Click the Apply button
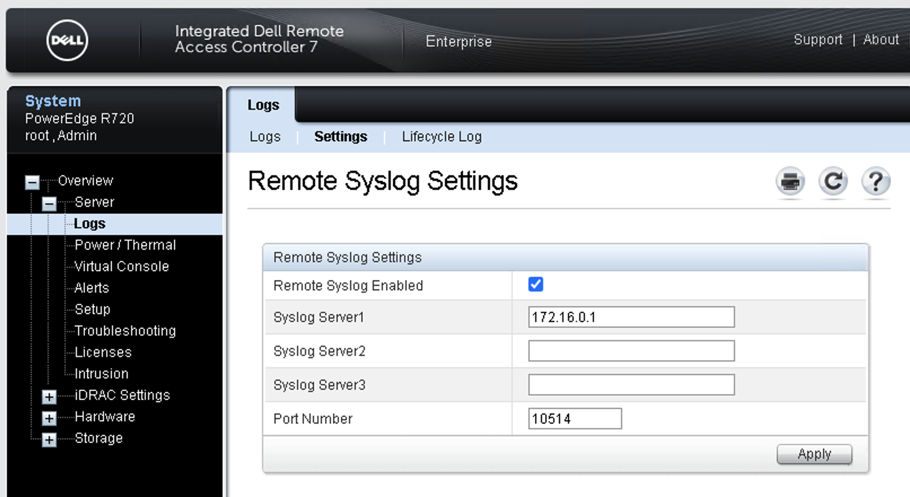This screenshot has height=497, width=910. tap(814, 454)
